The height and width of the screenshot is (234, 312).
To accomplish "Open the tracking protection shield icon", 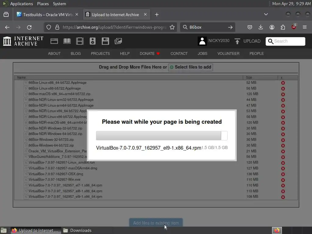I will 49,27.
